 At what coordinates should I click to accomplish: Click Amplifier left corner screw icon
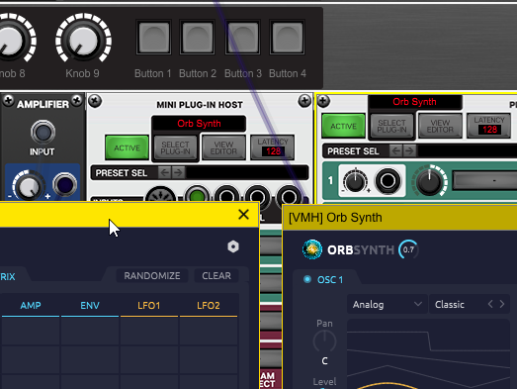8,100
